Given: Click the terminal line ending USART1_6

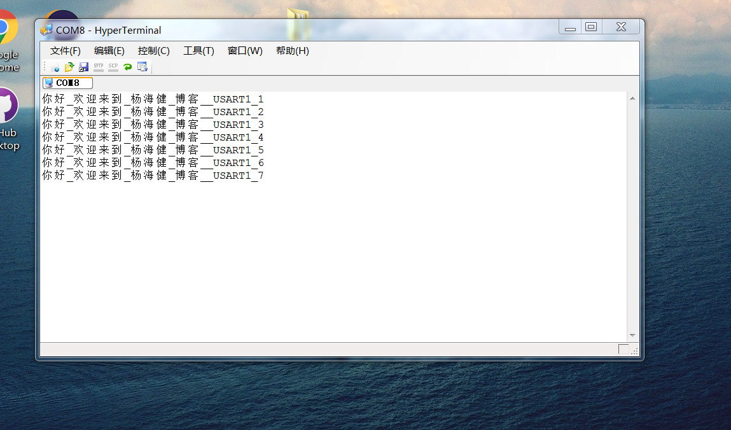Looking at the screenshot, I should point(153,163).
